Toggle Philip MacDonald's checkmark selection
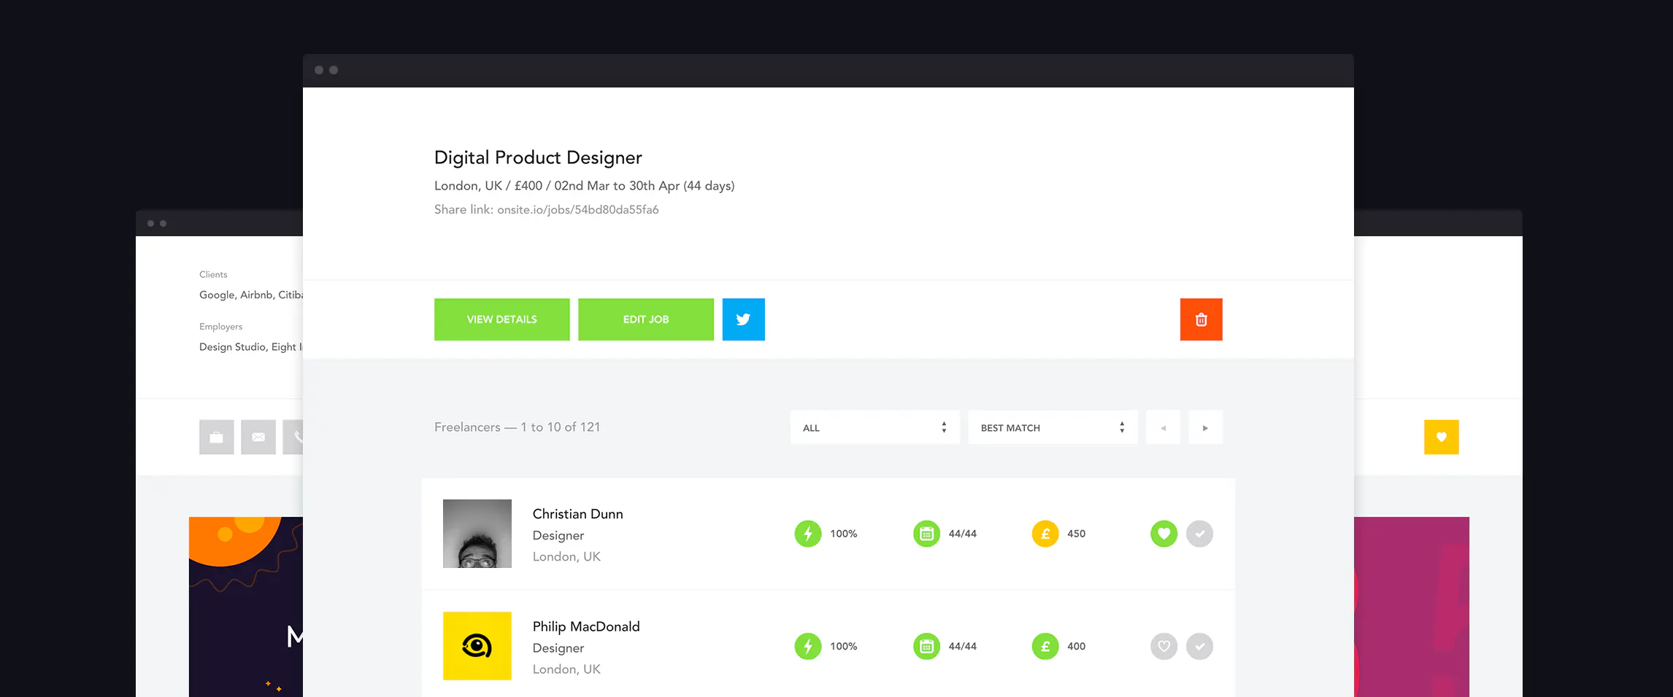Image resolution: width=1673 pixels, height=697 pixels. click(1200, 646)
